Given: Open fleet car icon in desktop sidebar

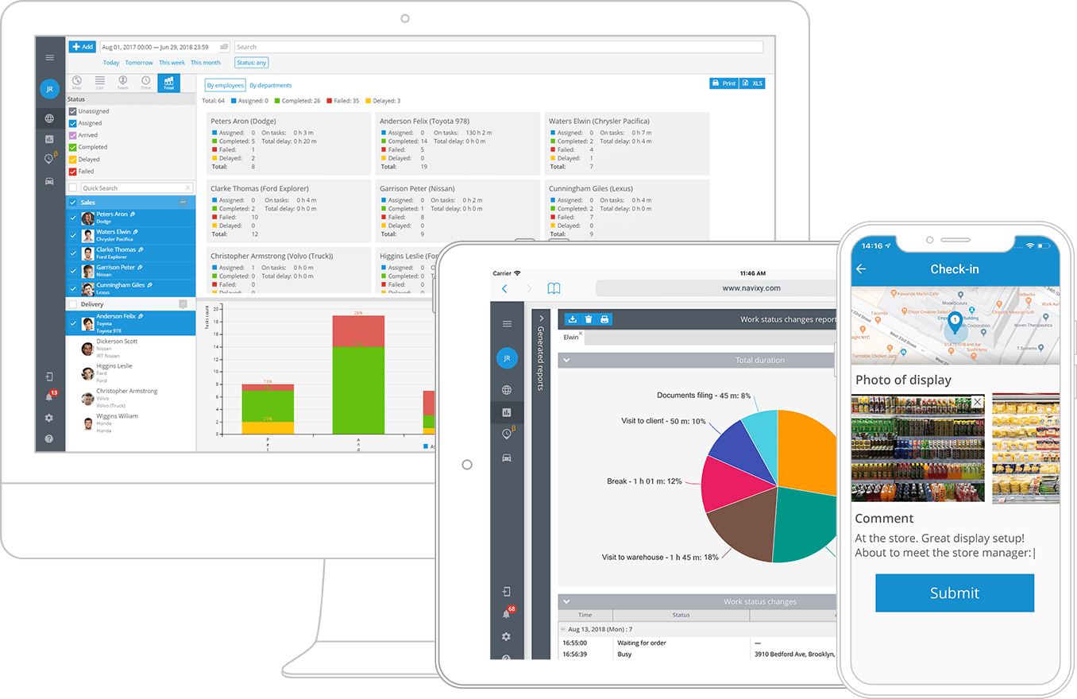Looking at the screenshot, I should 49,181.
